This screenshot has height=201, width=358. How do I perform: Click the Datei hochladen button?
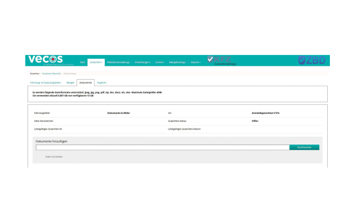point(54,157)
